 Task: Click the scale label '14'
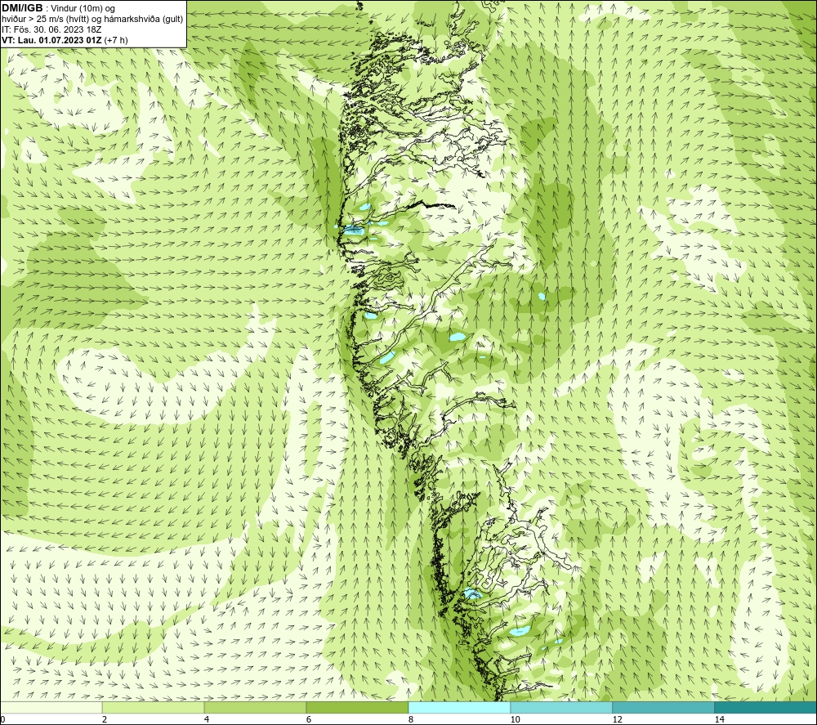(720, 719)
